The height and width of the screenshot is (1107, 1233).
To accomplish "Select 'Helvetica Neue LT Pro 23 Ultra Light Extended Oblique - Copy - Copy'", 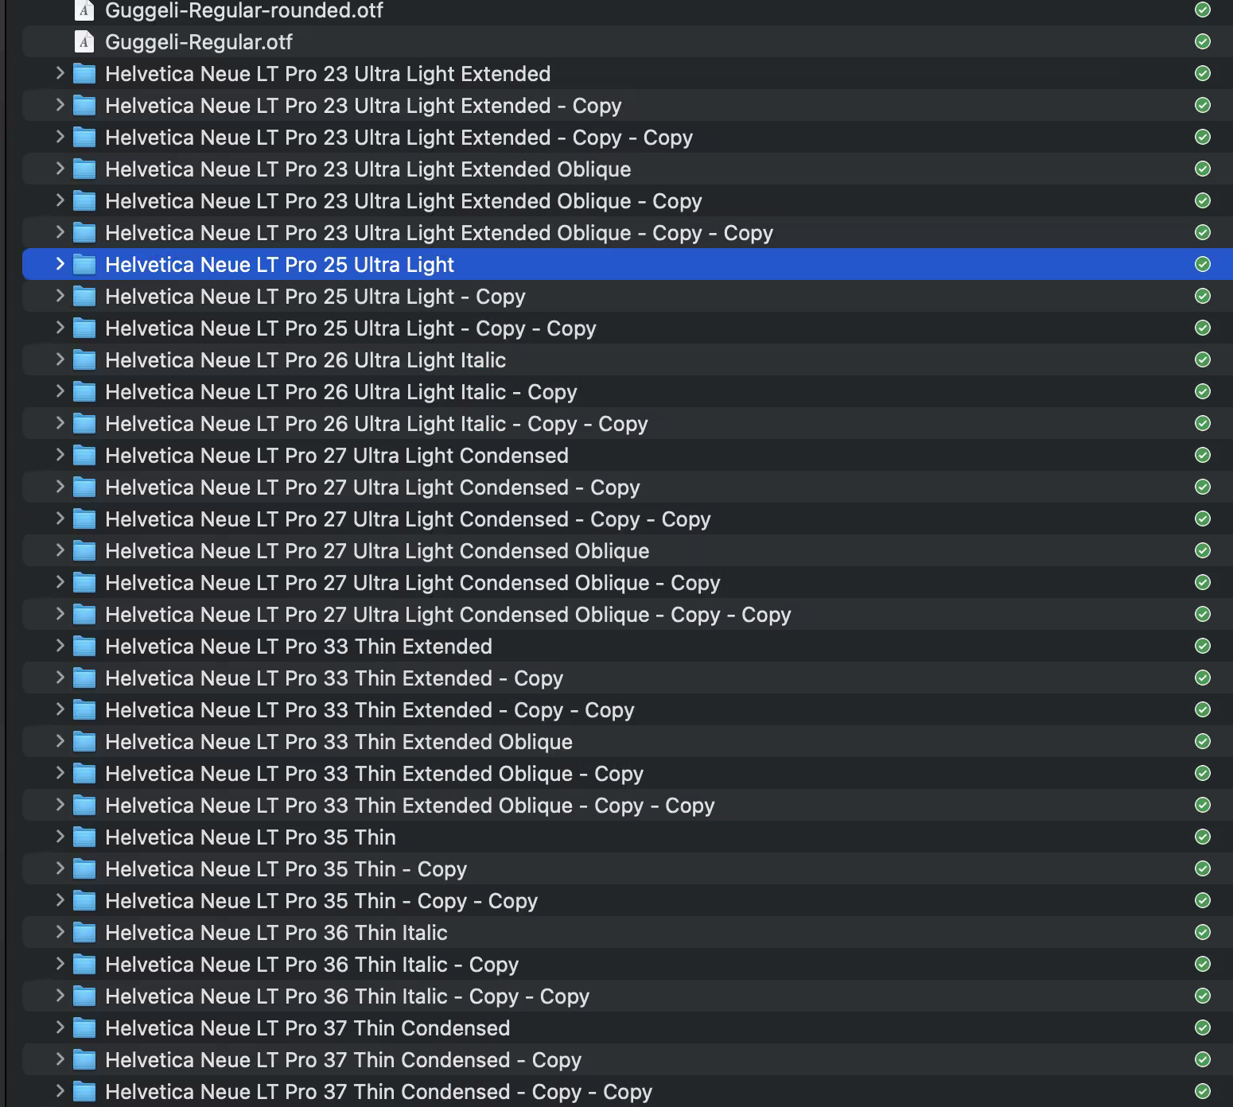I will pos(439,233).
